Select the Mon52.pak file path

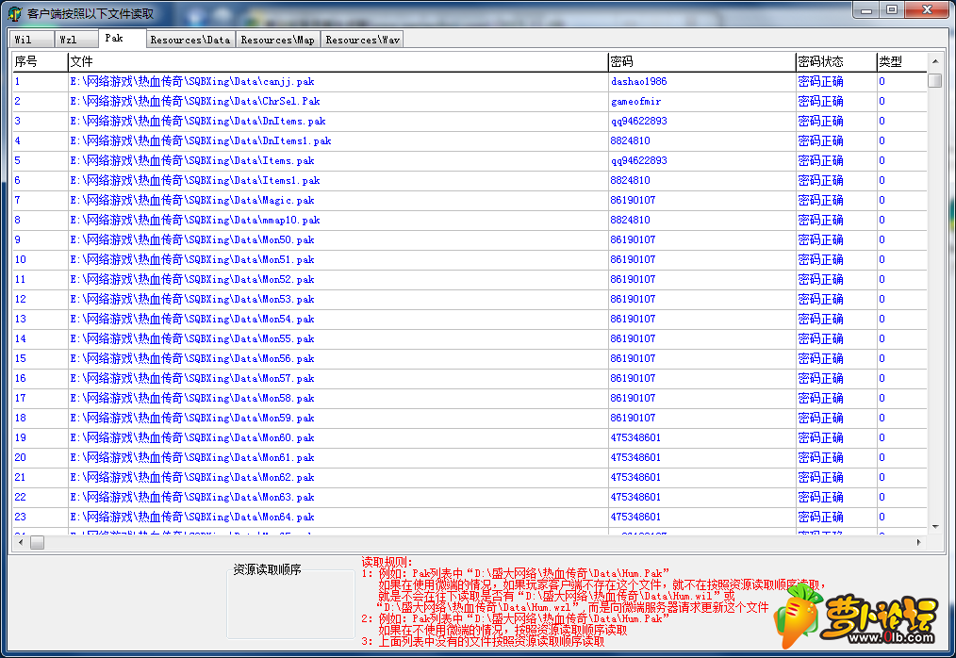pyautogui.click(x=192, y=279)
